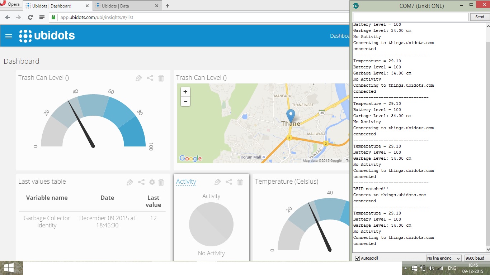Reload the current Opera page

click(30, 17)
